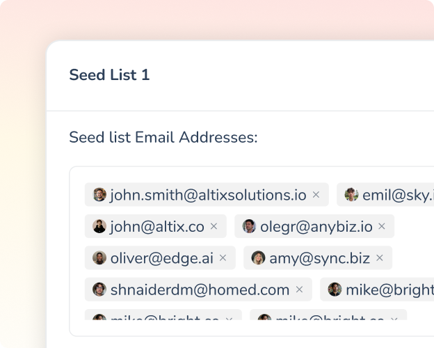Click shnaiderdm@homed.com avatar icon
The image size is (434, 348).
[x=99, y=289]
